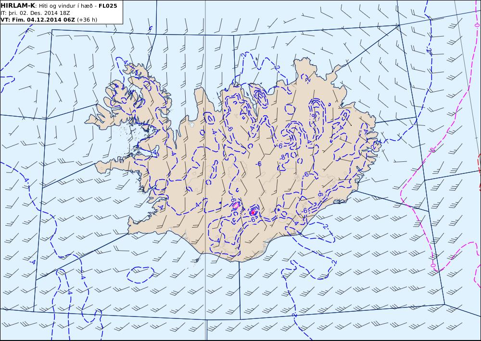Click the HIRLAM-K model name in the title

pos(18,6)
